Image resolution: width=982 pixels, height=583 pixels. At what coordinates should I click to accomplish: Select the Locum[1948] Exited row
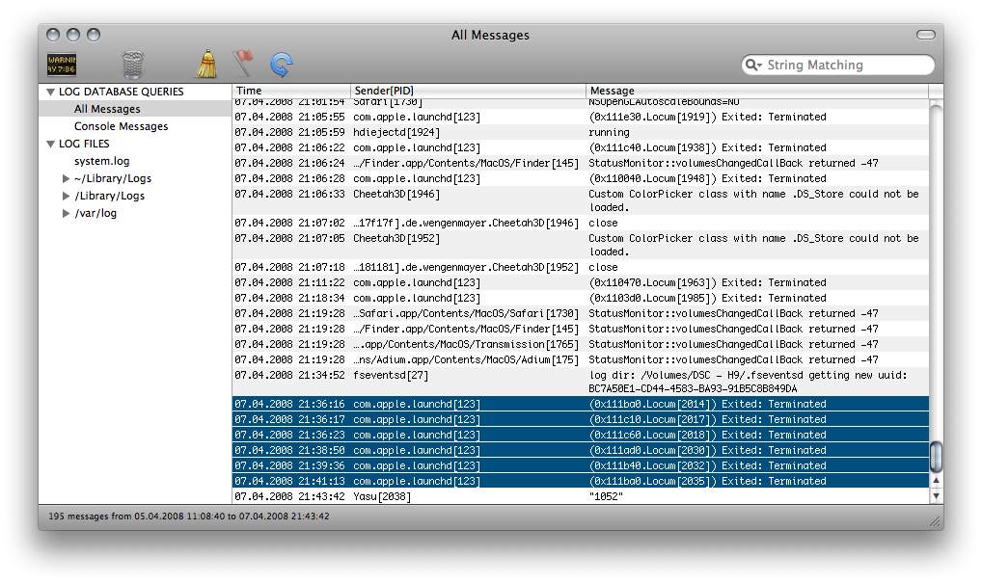581,179
